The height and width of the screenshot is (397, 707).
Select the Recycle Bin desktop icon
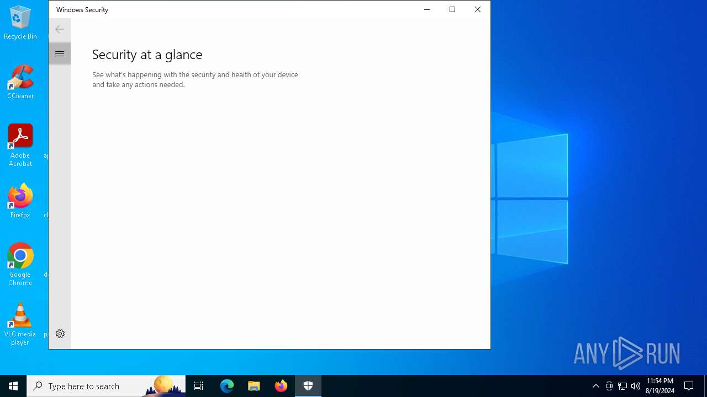click(x=20, y=23)
